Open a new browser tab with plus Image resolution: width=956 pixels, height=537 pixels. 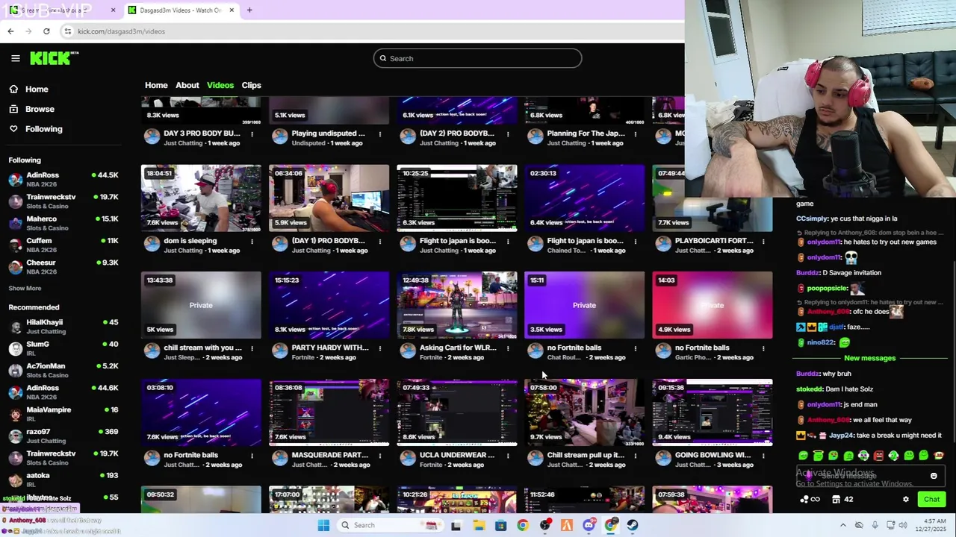[249, 10]
